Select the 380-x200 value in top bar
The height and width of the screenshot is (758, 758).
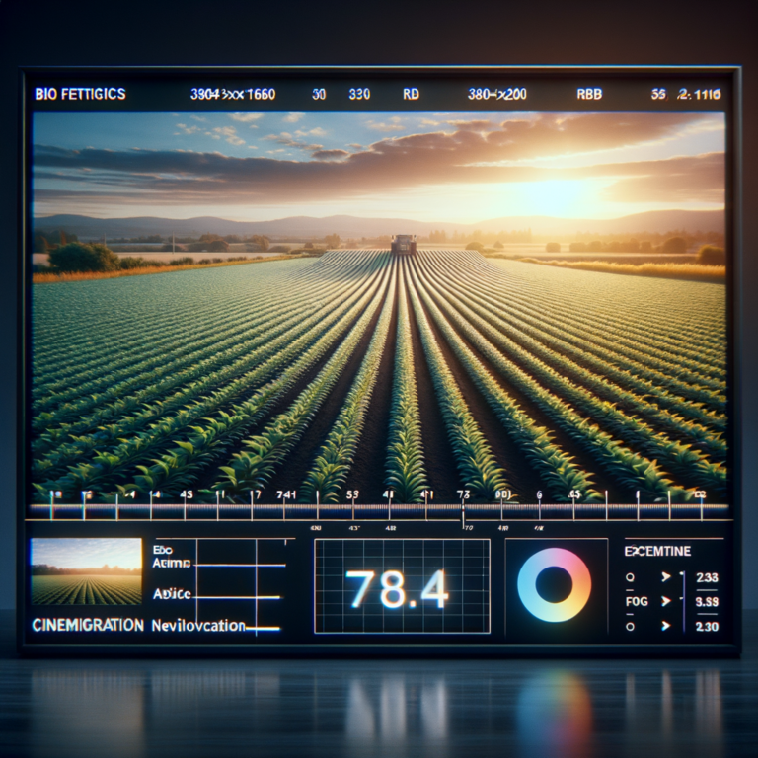497,94
